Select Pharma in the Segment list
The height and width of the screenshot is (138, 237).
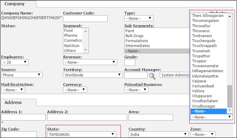click(x=73, y=35)
